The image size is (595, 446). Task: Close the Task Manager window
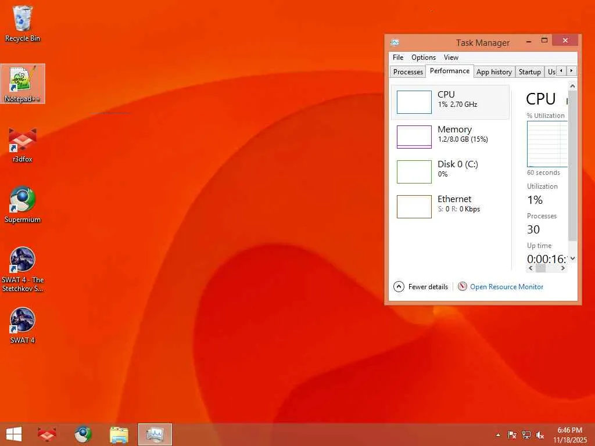565,41
